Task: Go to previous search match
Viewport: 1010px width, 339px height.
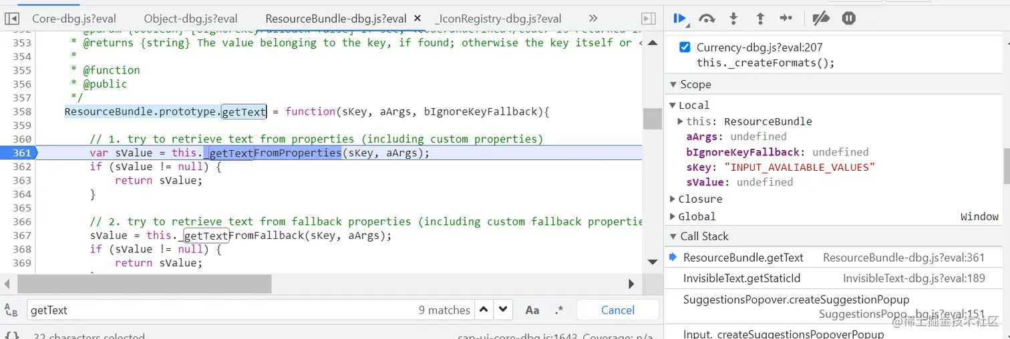Action: tap(484, 310)
